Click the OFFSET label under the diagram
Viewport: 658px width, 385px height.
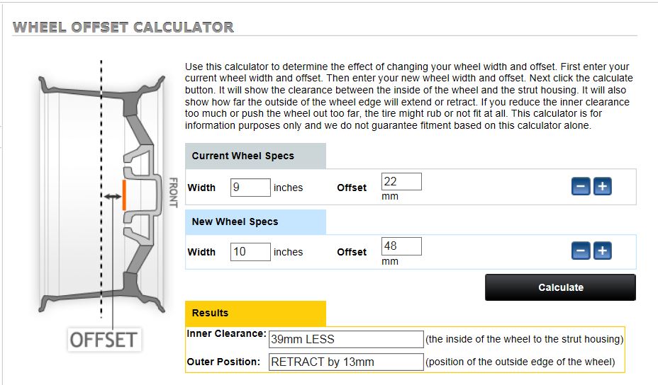(103, 339)
